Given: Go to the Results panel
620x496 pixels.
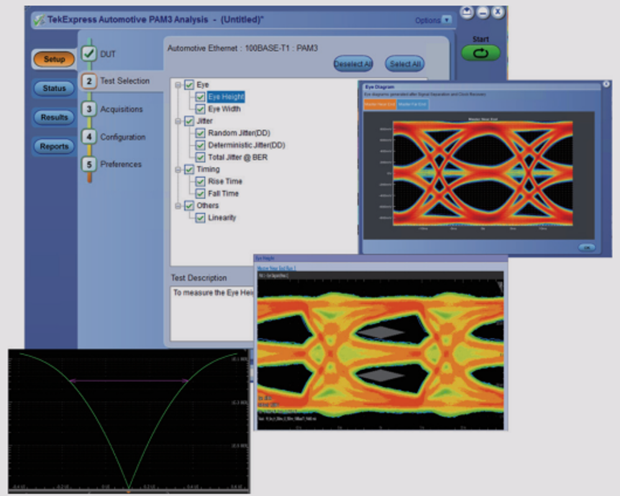Looking at the screenshot, I should pos(54,117).
